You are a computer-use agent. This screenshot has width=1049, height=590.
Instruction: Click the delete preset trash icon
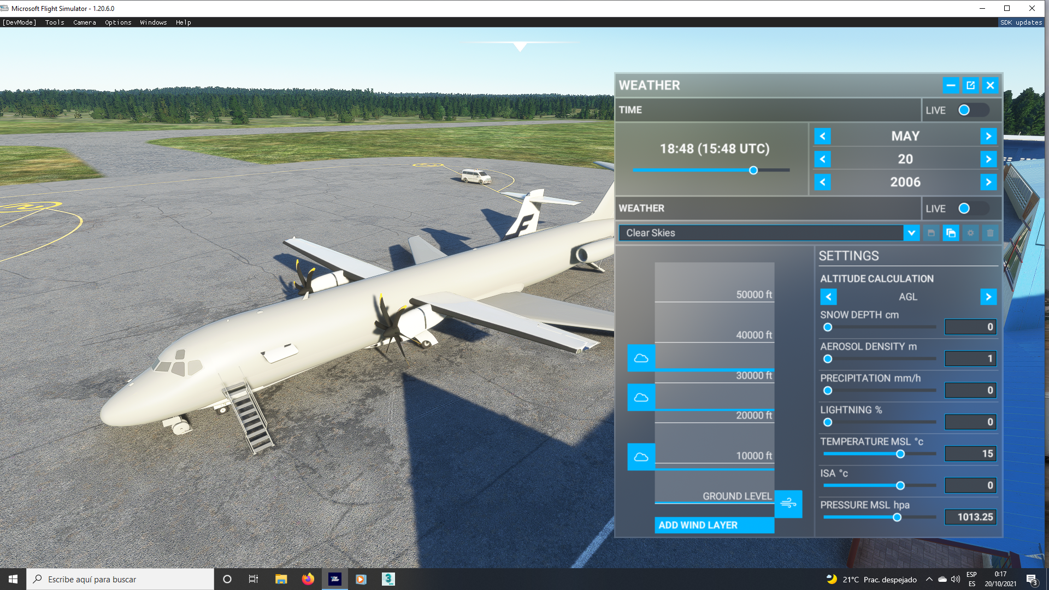click(990, 233)
